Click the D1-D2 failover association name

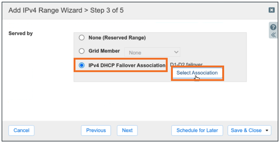[186, 65]
